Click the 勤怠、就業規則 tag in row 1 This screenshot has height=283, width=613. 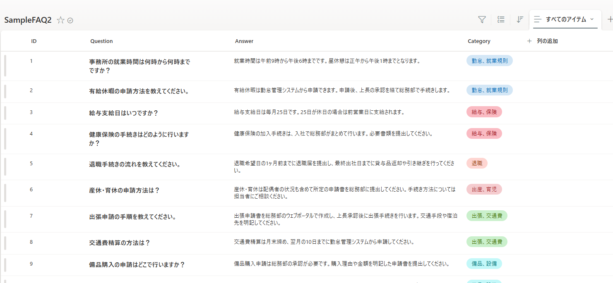click(x=490, y=61)
